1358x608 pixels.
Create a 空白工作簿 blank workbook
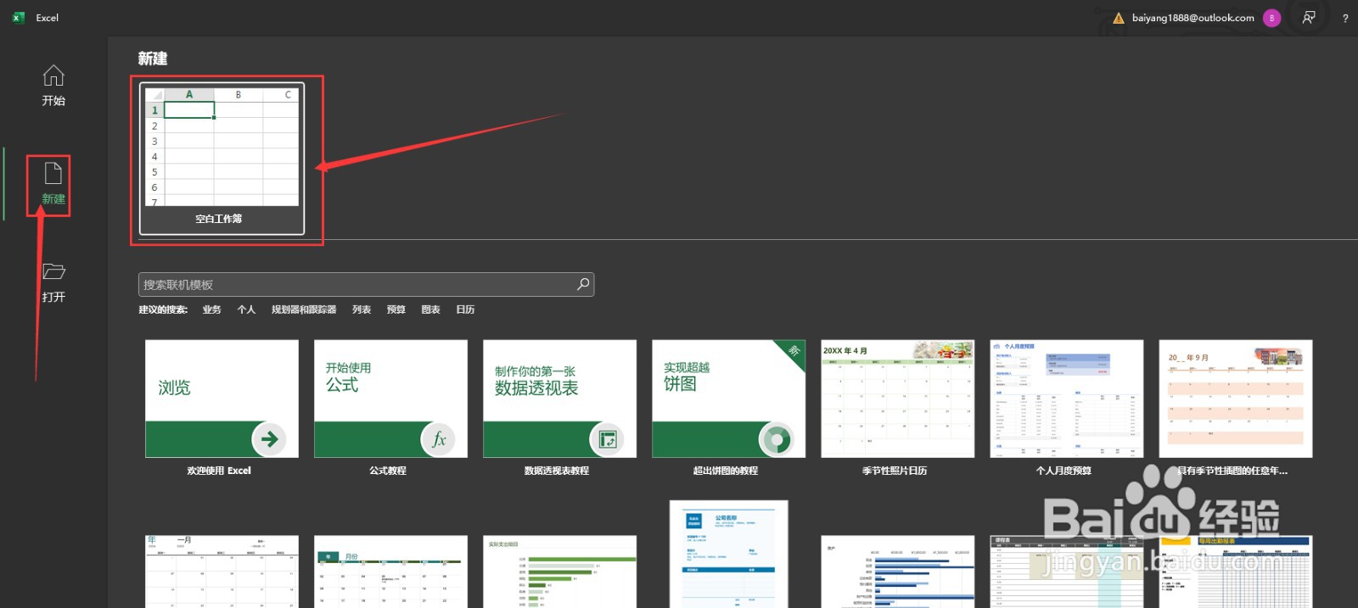coord(222,159)
